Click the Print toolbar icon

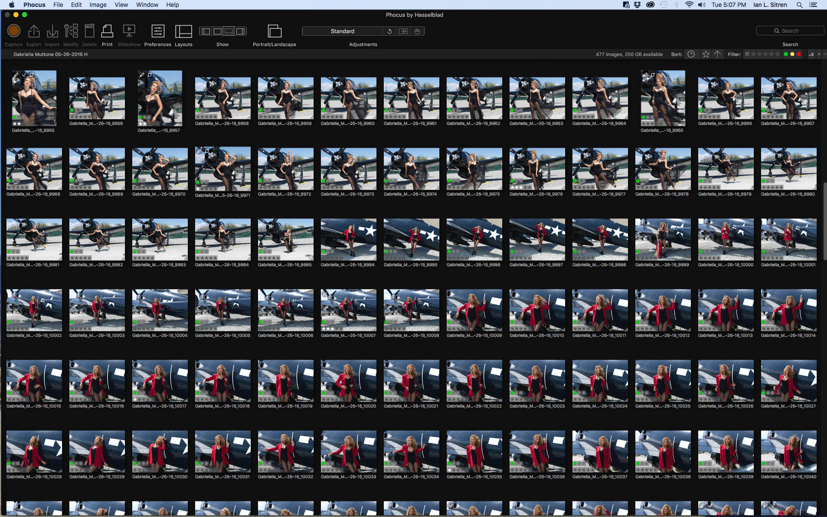(107, 31)
